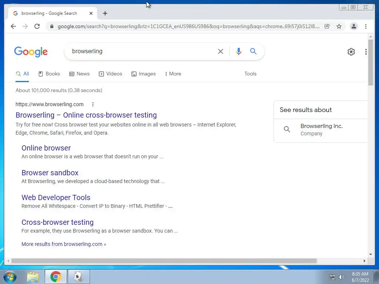Click the network tray icon
This screenshot has width=379, height=284.
(x=333, y=277)
